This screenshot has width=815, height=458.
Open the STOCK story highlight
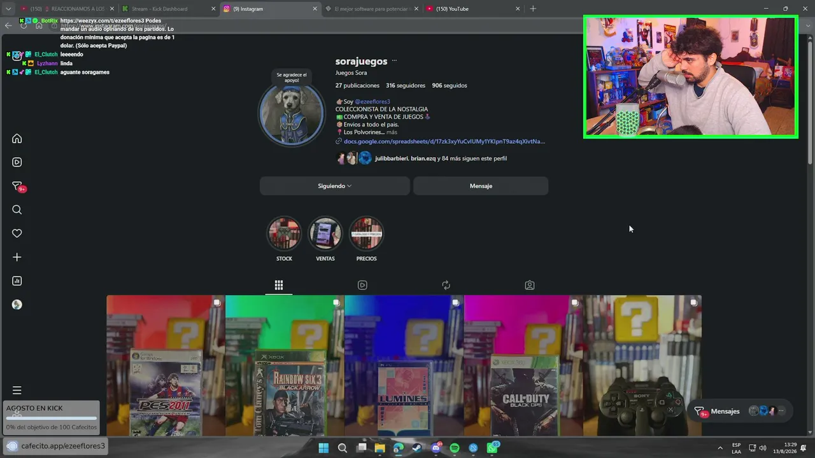[x=284, y=234]
